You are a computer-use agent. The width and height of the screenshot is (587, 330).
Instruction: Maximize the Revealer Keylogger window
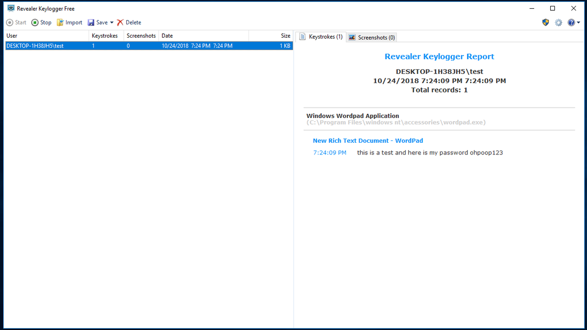point(553,8)
